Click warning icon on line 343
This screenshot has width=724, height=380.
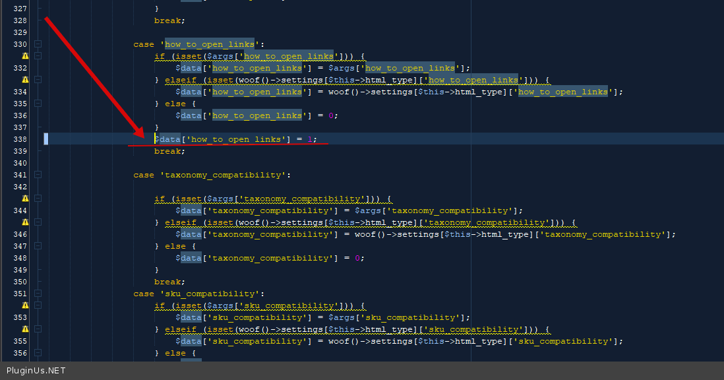tap(25, 199)
